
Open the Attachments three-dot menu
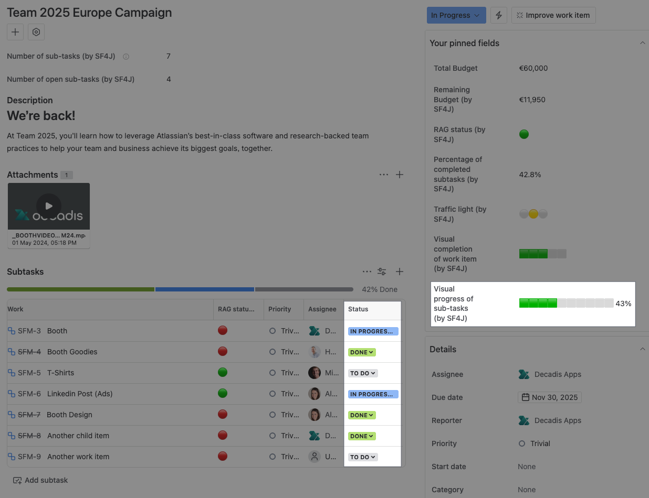click(x=384, y=175)
